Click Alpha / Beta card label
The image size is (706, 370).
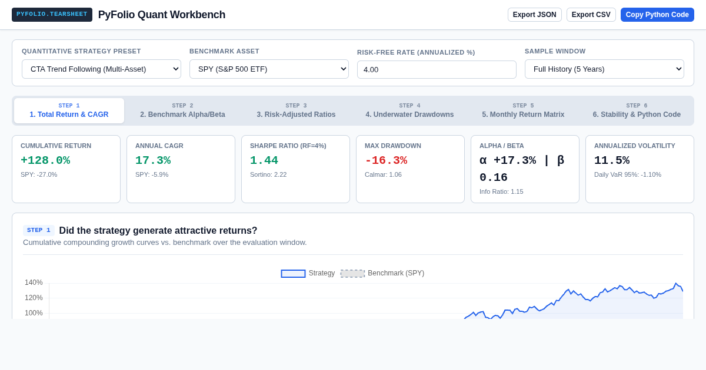coord(501,146)
